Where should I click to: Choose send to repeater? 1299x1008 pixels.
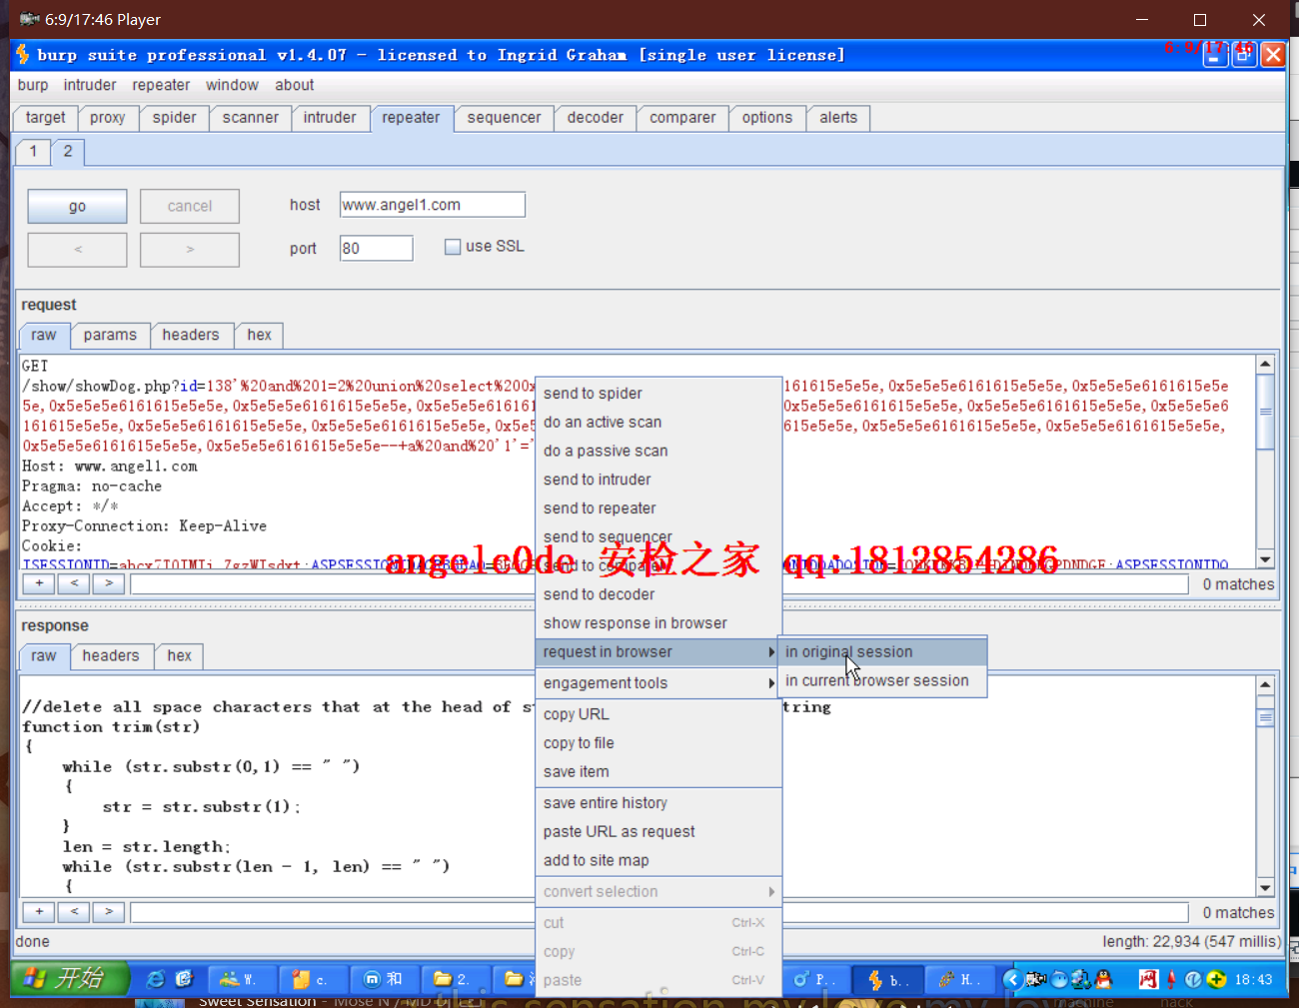point(658,508)
